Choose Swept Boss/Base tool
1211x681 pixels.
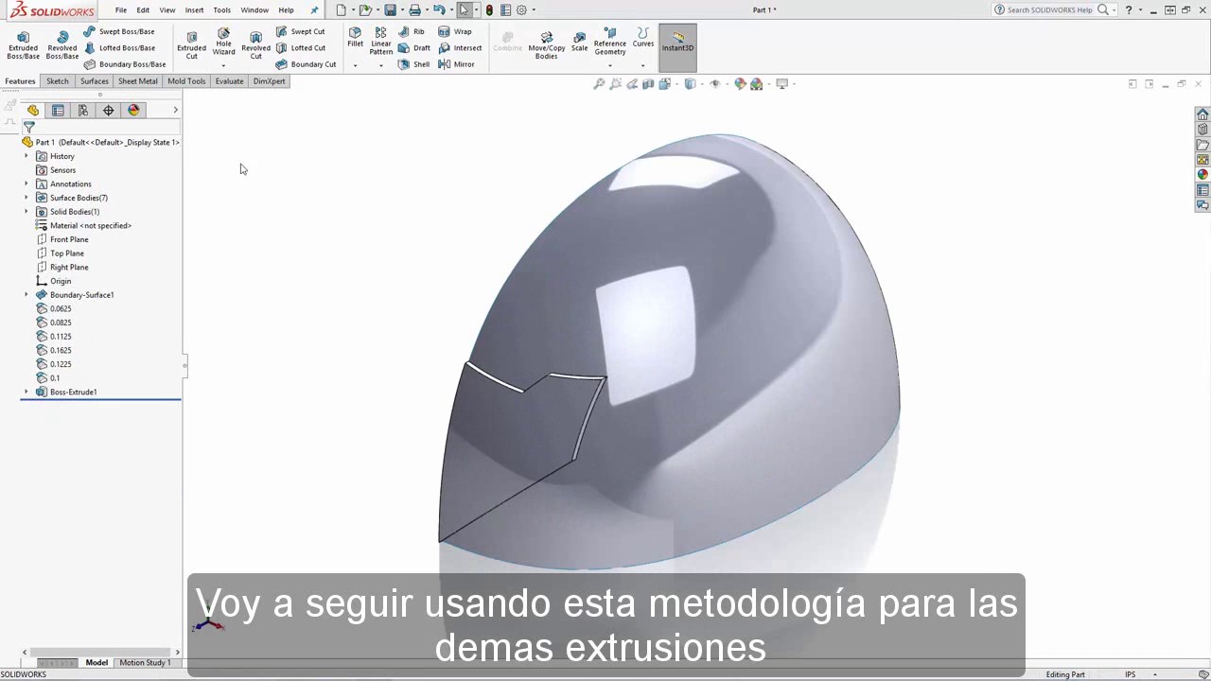coord(119,31)
